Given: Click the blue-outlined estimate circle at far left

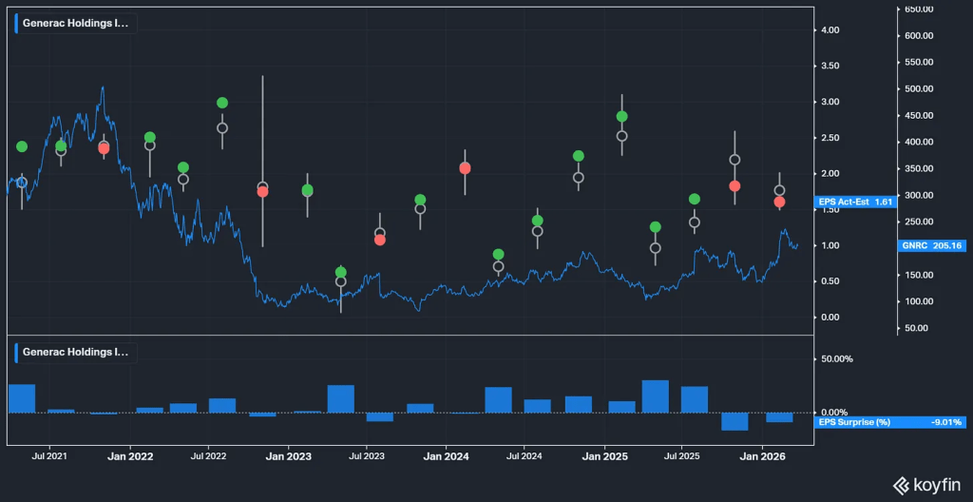Looking at the screenshot, I should pos(22,183).
